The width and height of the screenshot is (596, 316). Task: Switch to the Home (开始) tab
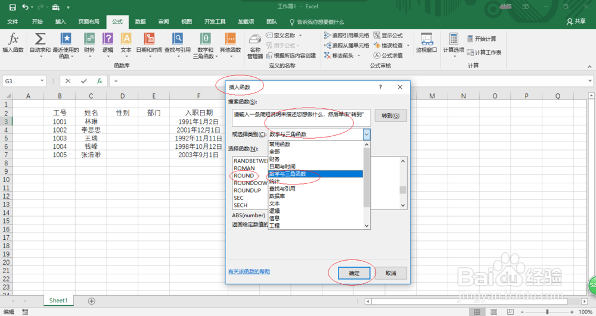point(37,21)
